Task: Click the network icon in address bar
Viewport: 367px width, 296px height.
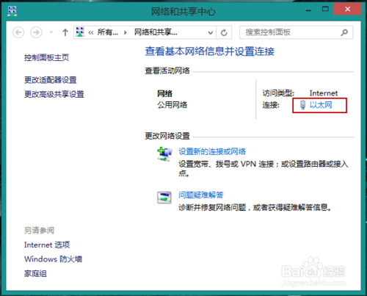Action: pos(80,32)
